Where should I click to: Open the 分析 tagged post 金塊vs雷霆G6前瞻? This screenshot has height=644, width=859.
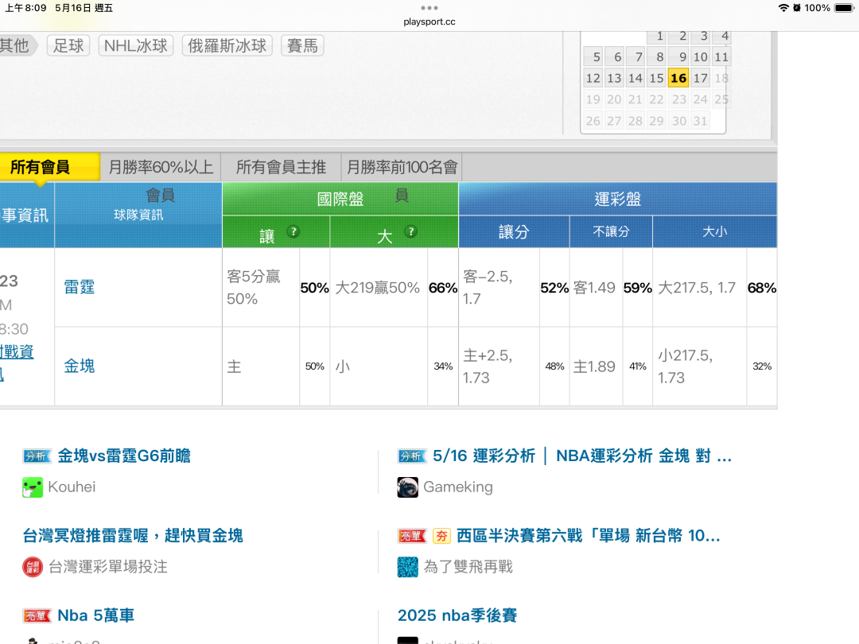(x=124, y=456)
